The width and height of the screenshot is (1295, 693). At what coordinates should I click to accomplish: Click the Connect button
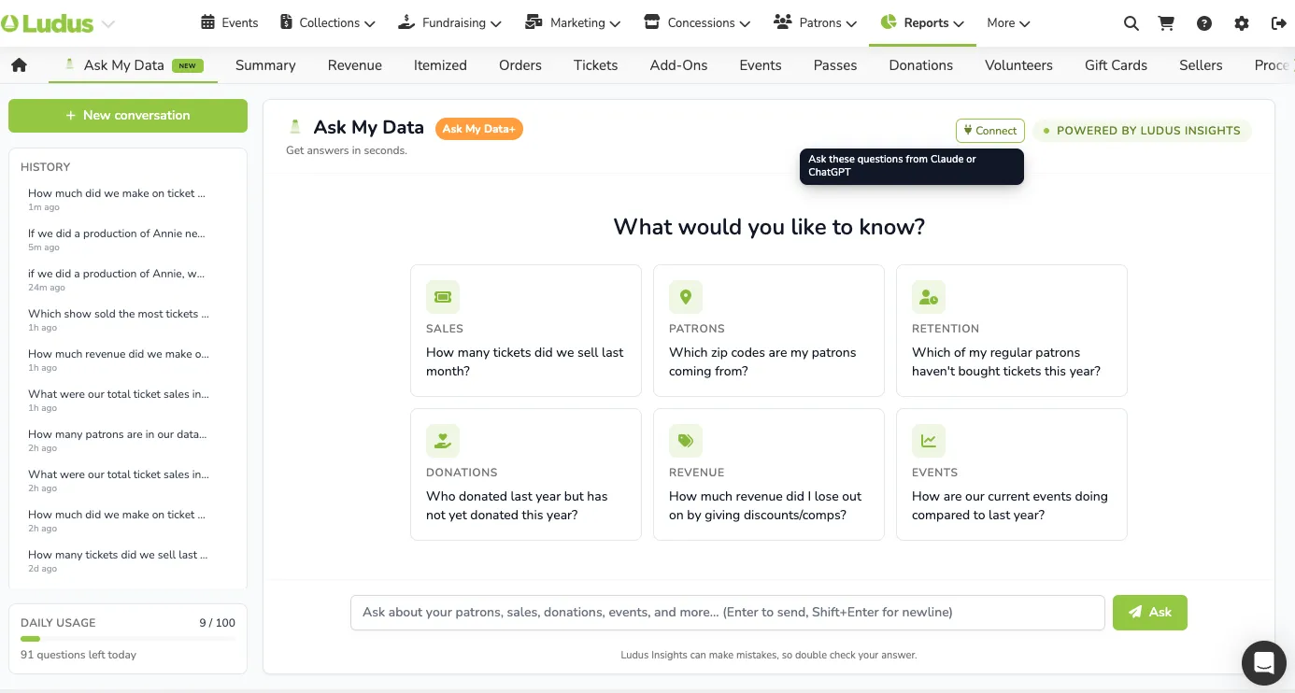pyautogui.click(x=990, y=131)
